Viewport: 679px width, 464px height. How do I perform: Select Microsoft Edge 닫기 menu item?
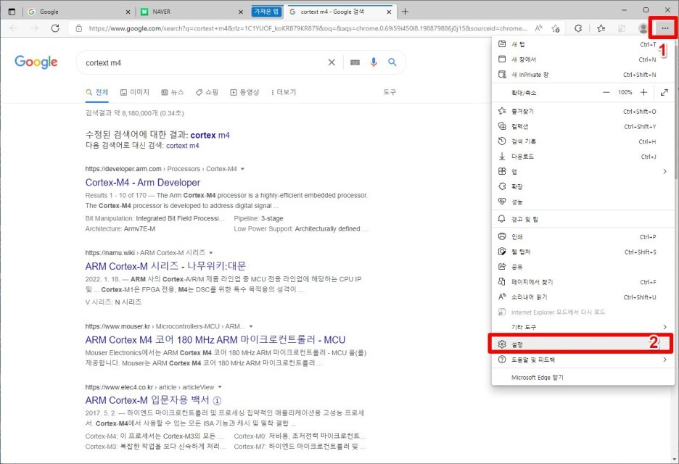coord(583,378)
